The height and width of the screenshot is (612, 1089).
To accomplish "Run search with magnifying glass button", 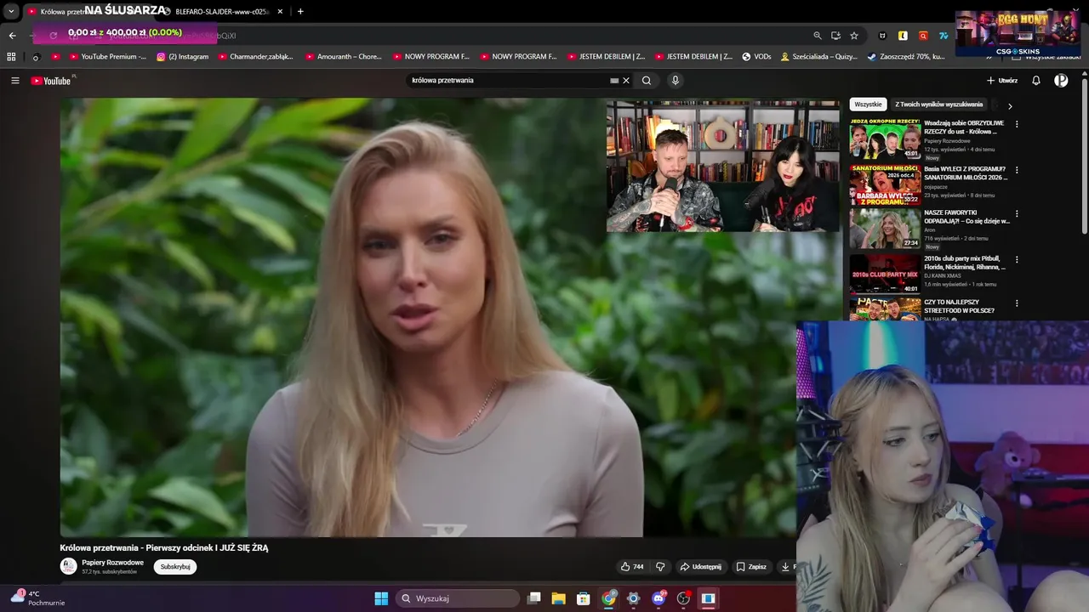I will click(647, 80).
